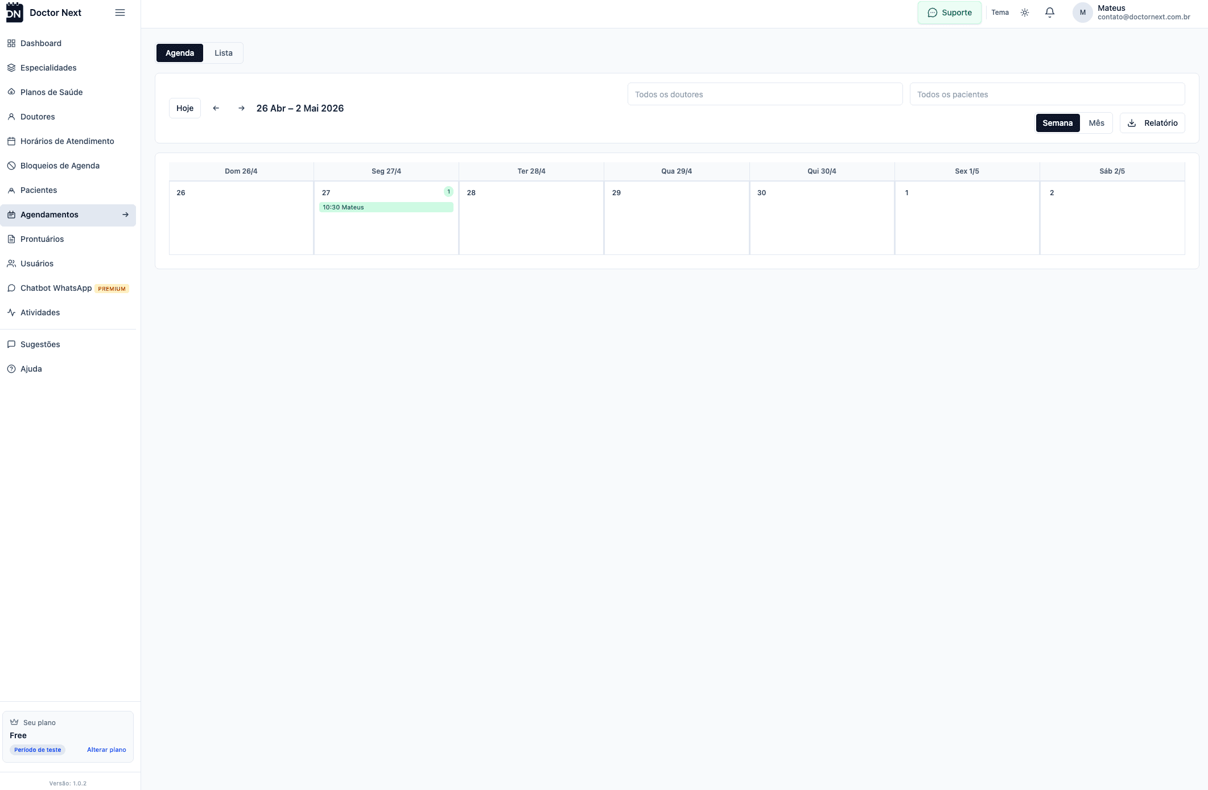Click the Dashboard grid icon
This screenshot has width=1208, height=790.
point(11,43)
